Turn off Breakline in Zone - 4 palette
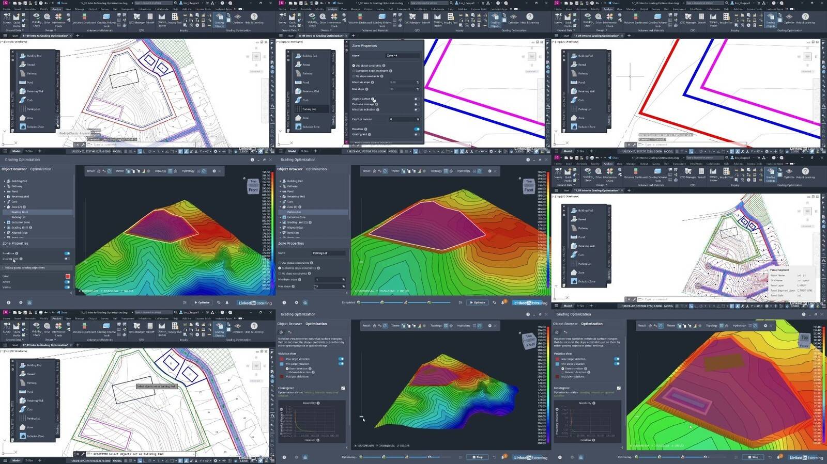 tap(416, 129)
